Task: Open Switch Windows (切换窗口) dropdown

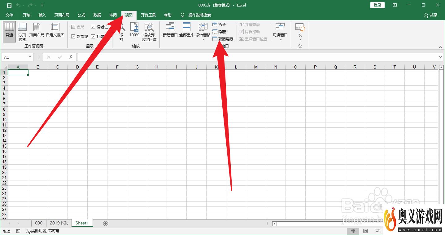Action: (280, 32)
